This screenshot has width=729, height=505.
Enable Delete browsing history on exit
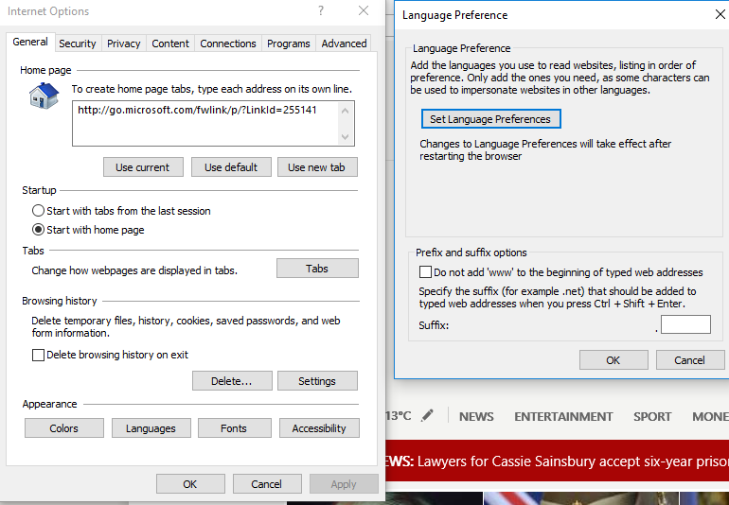coord(110,355)
